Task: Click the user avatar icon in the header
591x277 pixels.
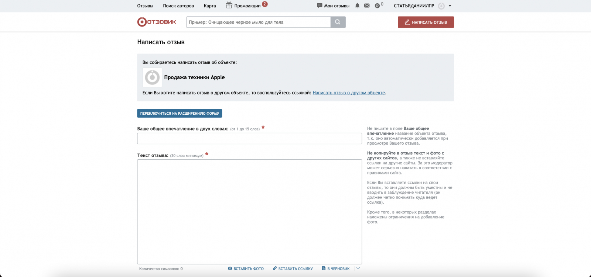Action: (441, 6)
